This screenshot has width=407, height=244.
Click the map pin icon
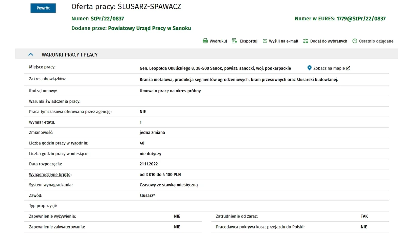[309, 68]
